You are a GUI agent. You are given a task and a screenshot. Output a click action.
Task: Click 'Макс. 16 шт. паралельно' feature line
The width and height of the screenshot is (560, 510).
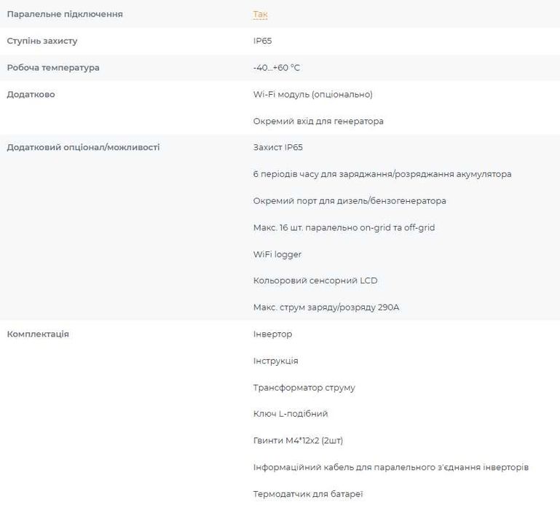(344, 227)
